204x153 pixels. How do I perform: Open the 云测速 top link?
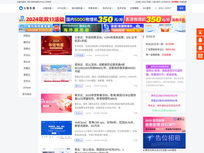pyautogui.click(x=138, y=2)
